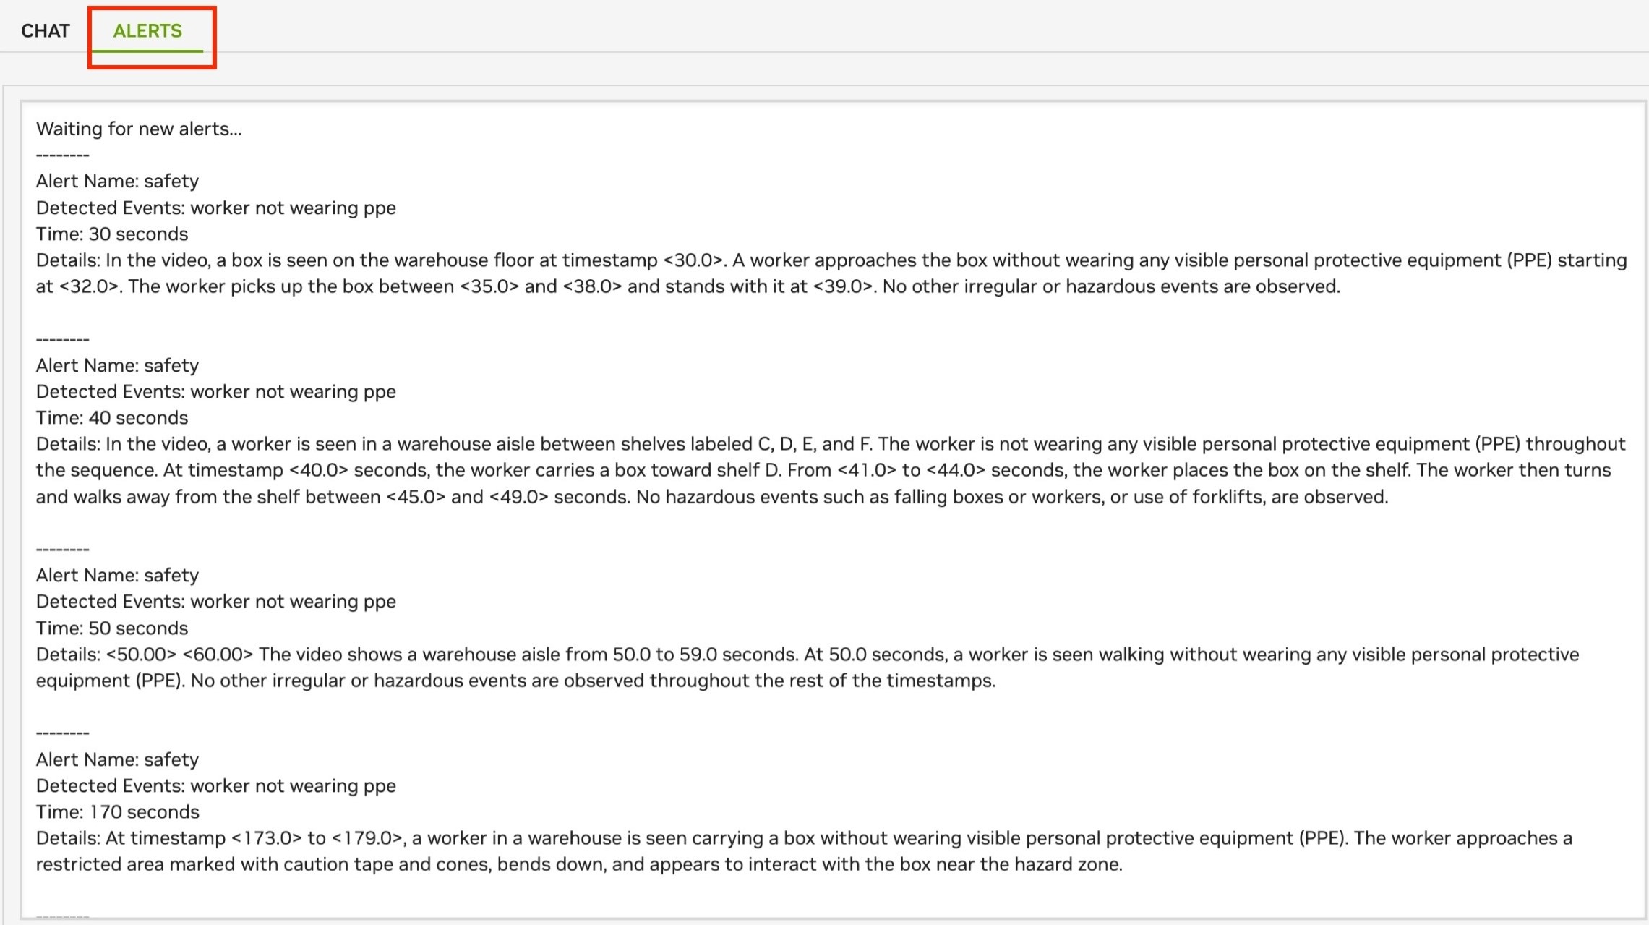
Task: Click the '<179.0>' timestamp in fourth alert details
Action: pos(367,839)
